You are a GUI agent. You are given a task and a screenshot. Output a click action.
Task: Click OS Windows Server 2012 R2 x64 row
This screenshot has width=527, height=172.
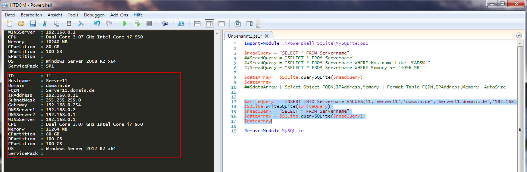[62, 148]
